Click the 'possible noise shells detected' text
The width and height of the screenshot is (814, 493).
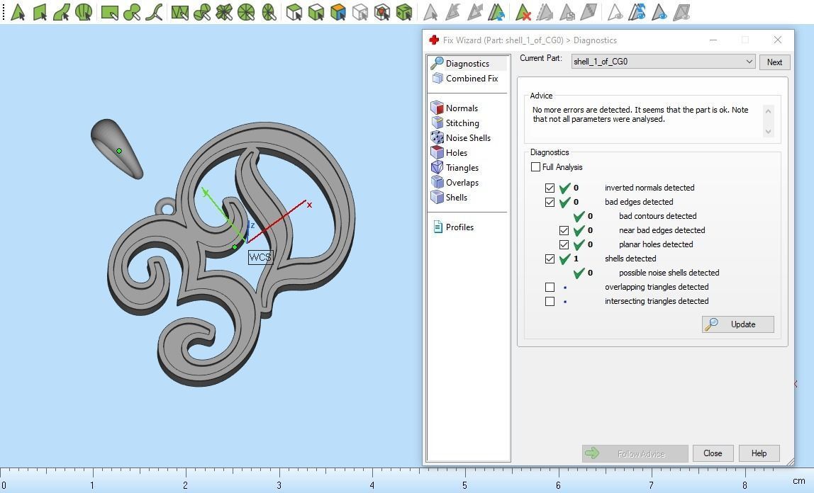(x=669, y=273)
